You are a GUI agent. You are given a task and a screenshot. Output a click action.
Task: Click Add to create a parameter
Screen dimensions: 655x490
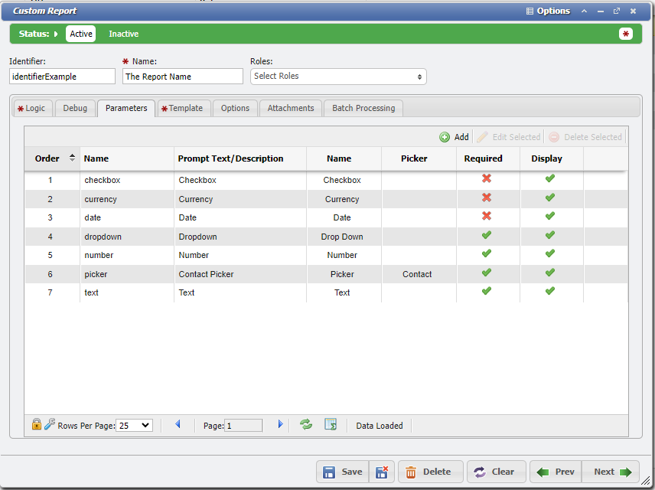[x=455, y=137]
